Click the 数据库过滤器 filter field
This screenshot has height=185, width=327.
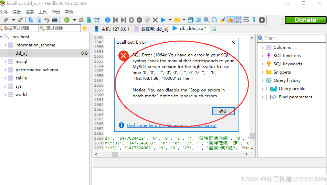(x=19, y=28)
